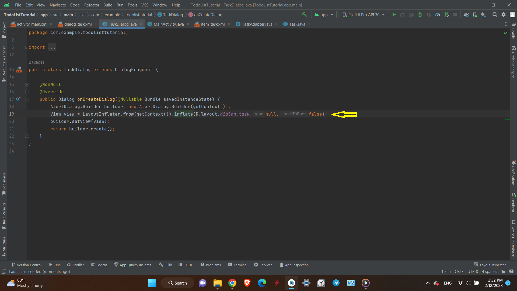This screenshot has width=517, height=291.
Task: Click the Make Project hammer icon
Action: tap(304, 15)
